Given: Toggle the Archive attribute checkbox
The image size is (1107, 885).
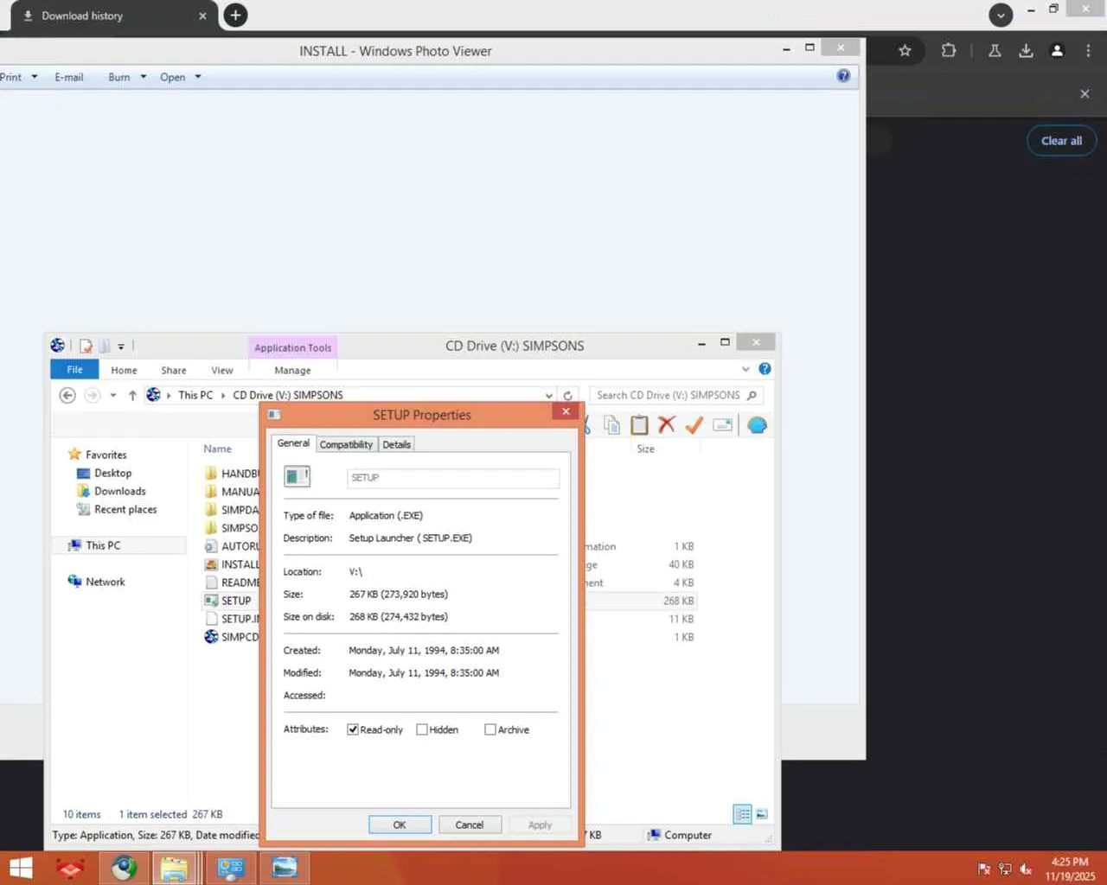Looking at the screenshot, I should pyautogui.click(x=490, y=729).
